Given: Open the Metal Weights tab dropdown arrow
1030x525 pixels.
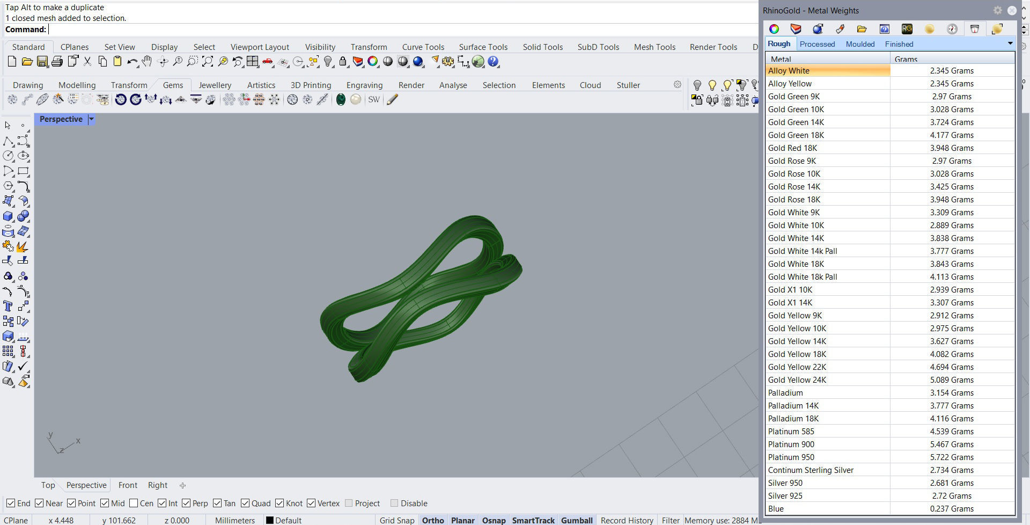Looking at the screenshot, I should 1010,43.
